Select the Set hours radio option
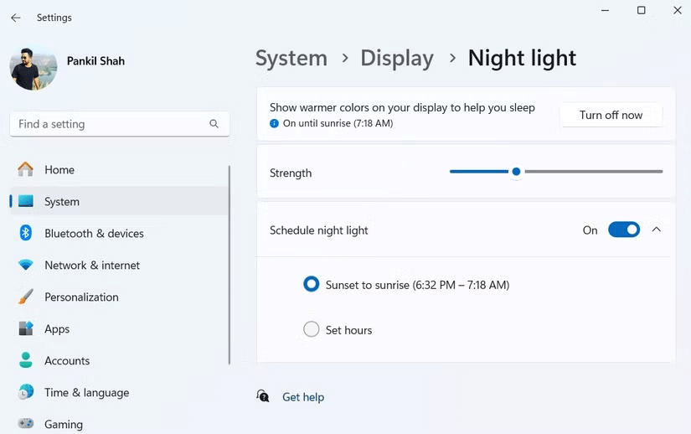The width and height of the screenshot is (691, 434). 312,330
